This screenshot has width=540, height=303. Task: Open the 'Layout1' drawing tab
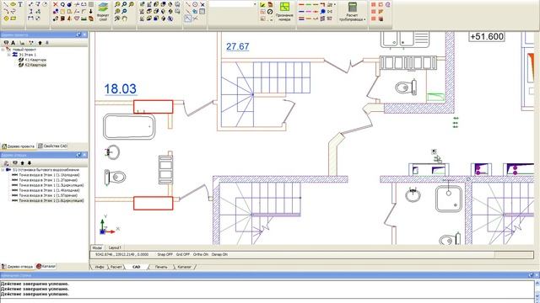[115, 247]
